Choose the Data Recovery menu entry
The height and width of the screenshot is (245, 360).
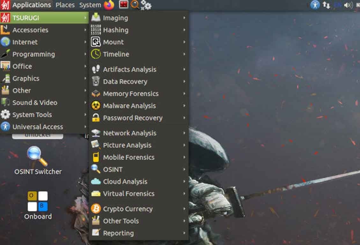click(x=125, y=82)
